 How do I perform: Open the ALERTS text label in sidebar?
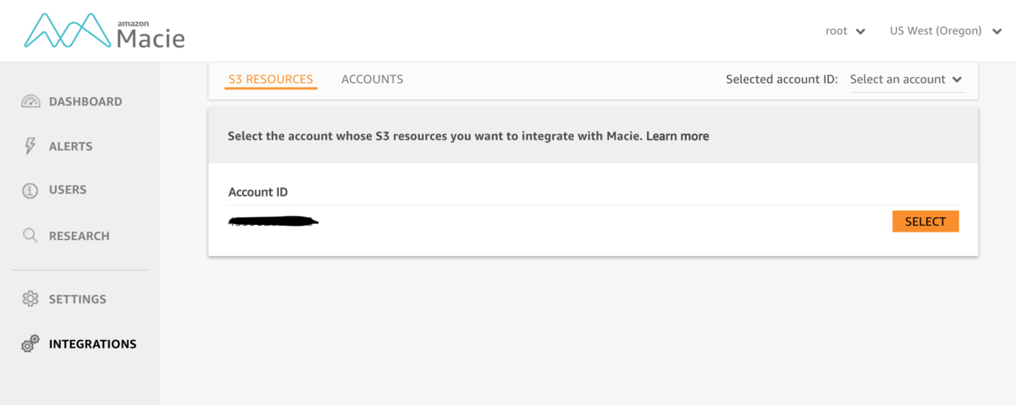coord(71,146)
